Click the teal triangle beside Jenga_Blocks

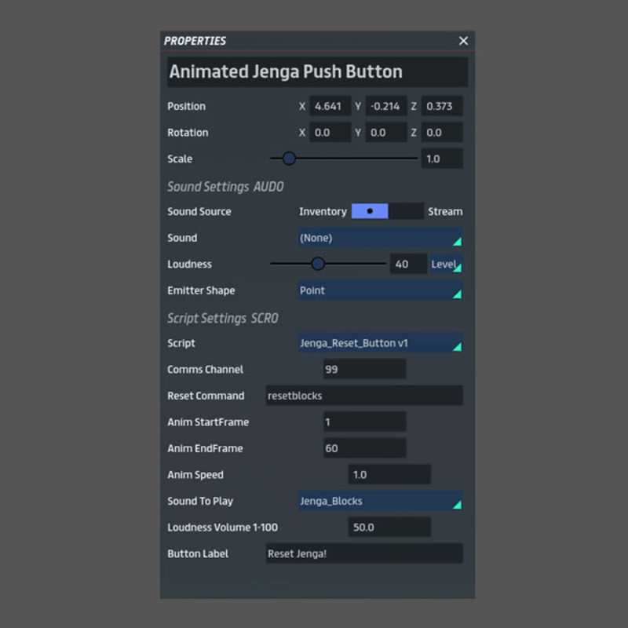[x=457, y=504]
